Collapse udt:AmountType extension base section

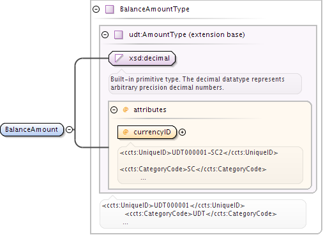[x=105, y=34]
